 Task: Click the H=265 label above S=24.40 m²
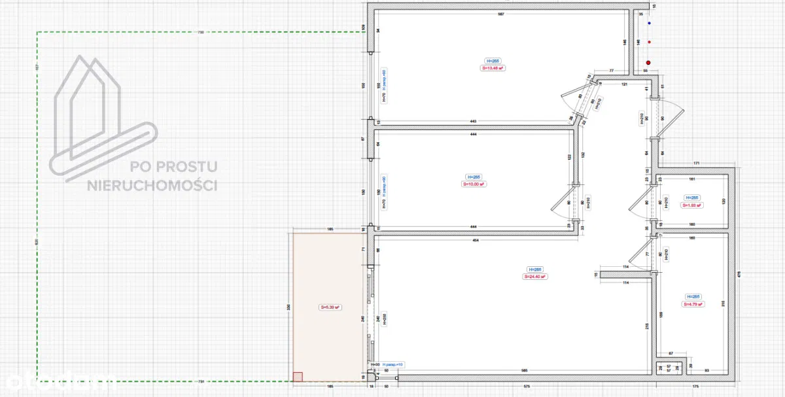click(x=534, y=269)
